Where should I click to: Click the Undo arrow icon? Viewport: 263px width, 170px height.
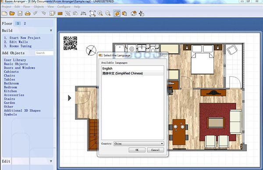pyautogui.click(x=36, y=13)
